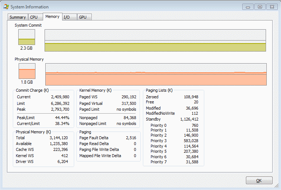Viewport: 281px width, 190px height.
Task: Click the Kernel WS value 412
Action: (65, 156)
